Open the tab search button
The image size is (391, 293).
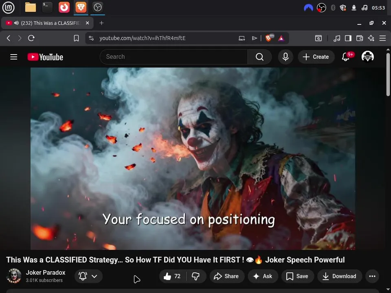point(318,38)
